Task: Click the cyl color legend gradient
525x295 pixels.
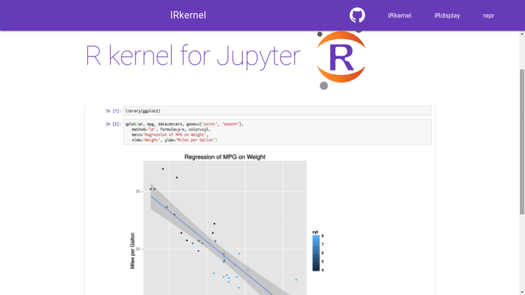Action: 316,253
